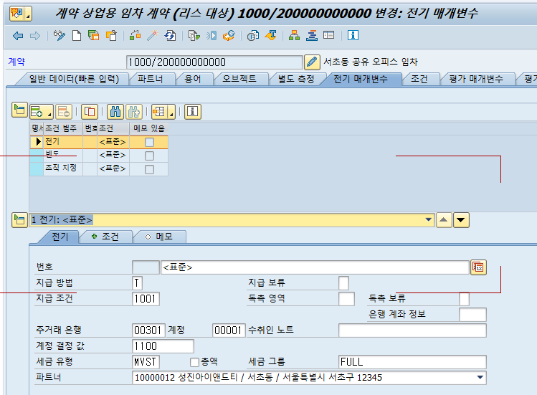Click the refresh document icon with circular arrows

[170, 36]
